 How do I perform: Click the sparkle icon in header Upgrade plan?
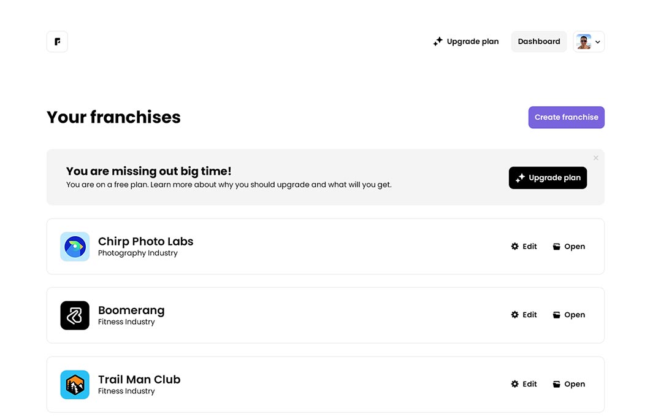coord(438,42)
